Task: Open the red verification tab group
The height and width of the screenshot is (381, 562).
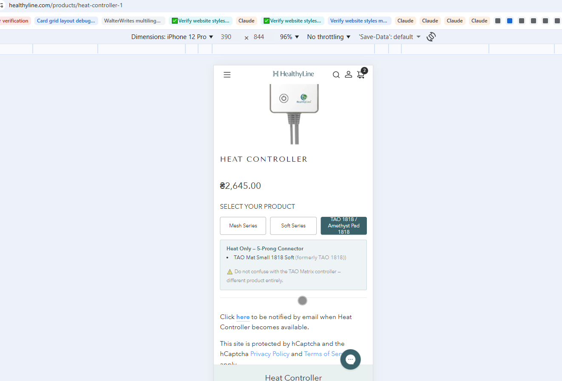Action: click(x=15, y=21)
